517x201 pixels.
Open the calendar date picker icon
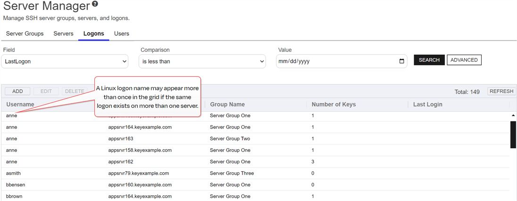[x=401, y=61]
